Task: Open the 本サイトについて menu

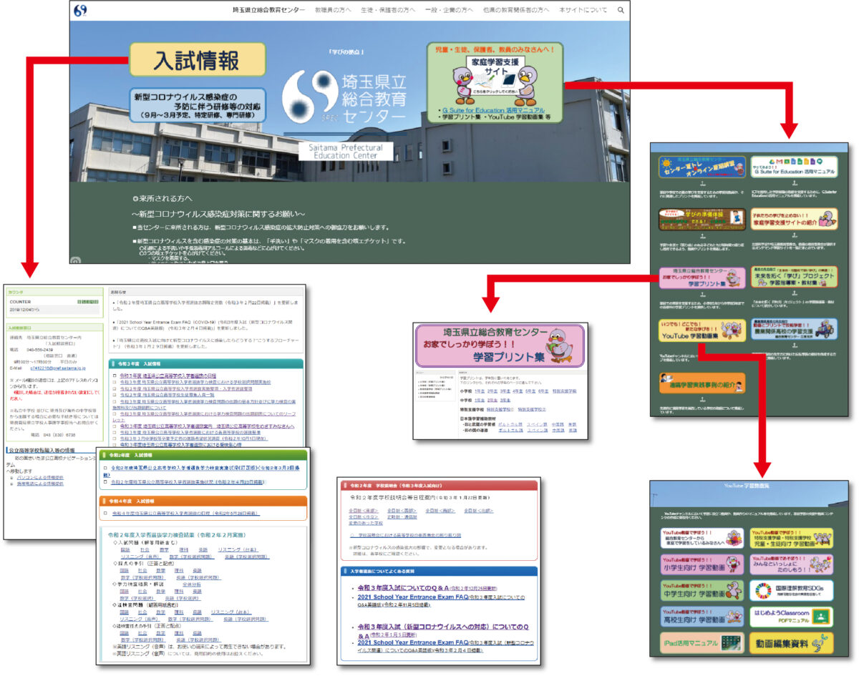Action: [583, 10]
